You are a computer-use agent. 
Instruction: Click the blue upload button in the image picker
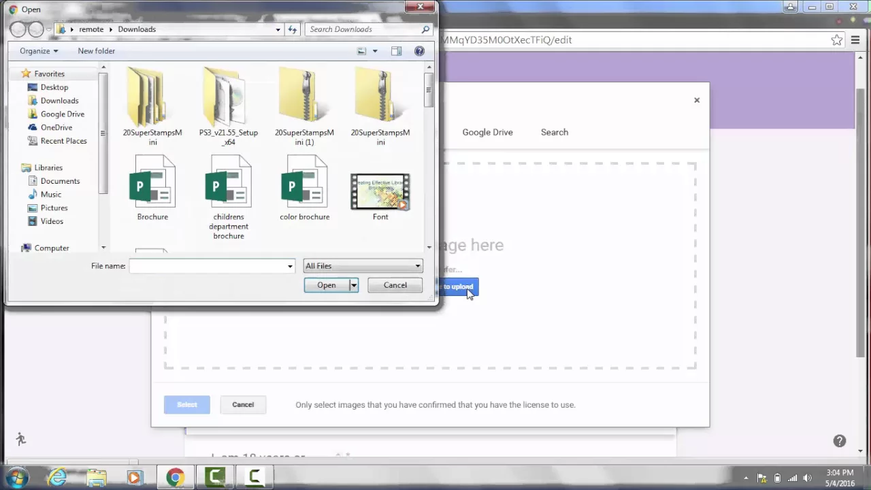(x=459, y=287)
